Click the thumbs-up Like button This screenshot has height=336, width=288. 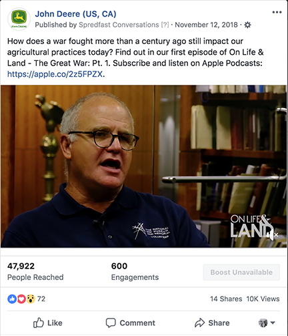47,323
